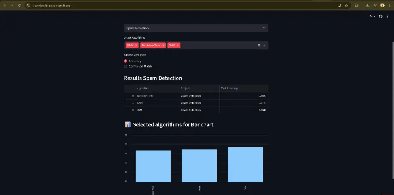
Task: Click the KNN bar in the chart
Action: click(199, 166)
